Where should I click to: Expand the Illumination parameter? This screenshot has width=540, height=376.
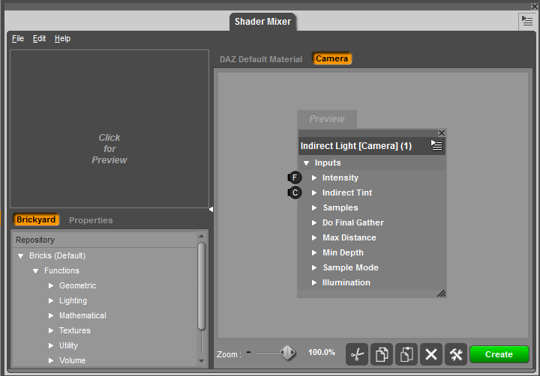coord(314,283)
